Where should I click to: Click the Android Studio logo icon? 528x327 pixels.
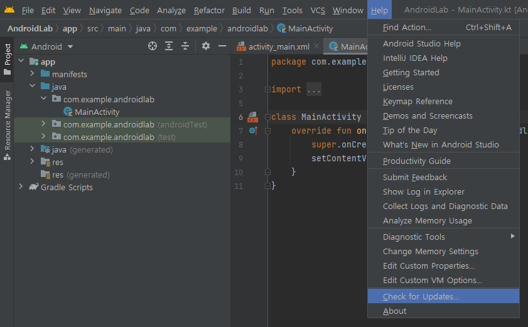click(x=9, y=10)
